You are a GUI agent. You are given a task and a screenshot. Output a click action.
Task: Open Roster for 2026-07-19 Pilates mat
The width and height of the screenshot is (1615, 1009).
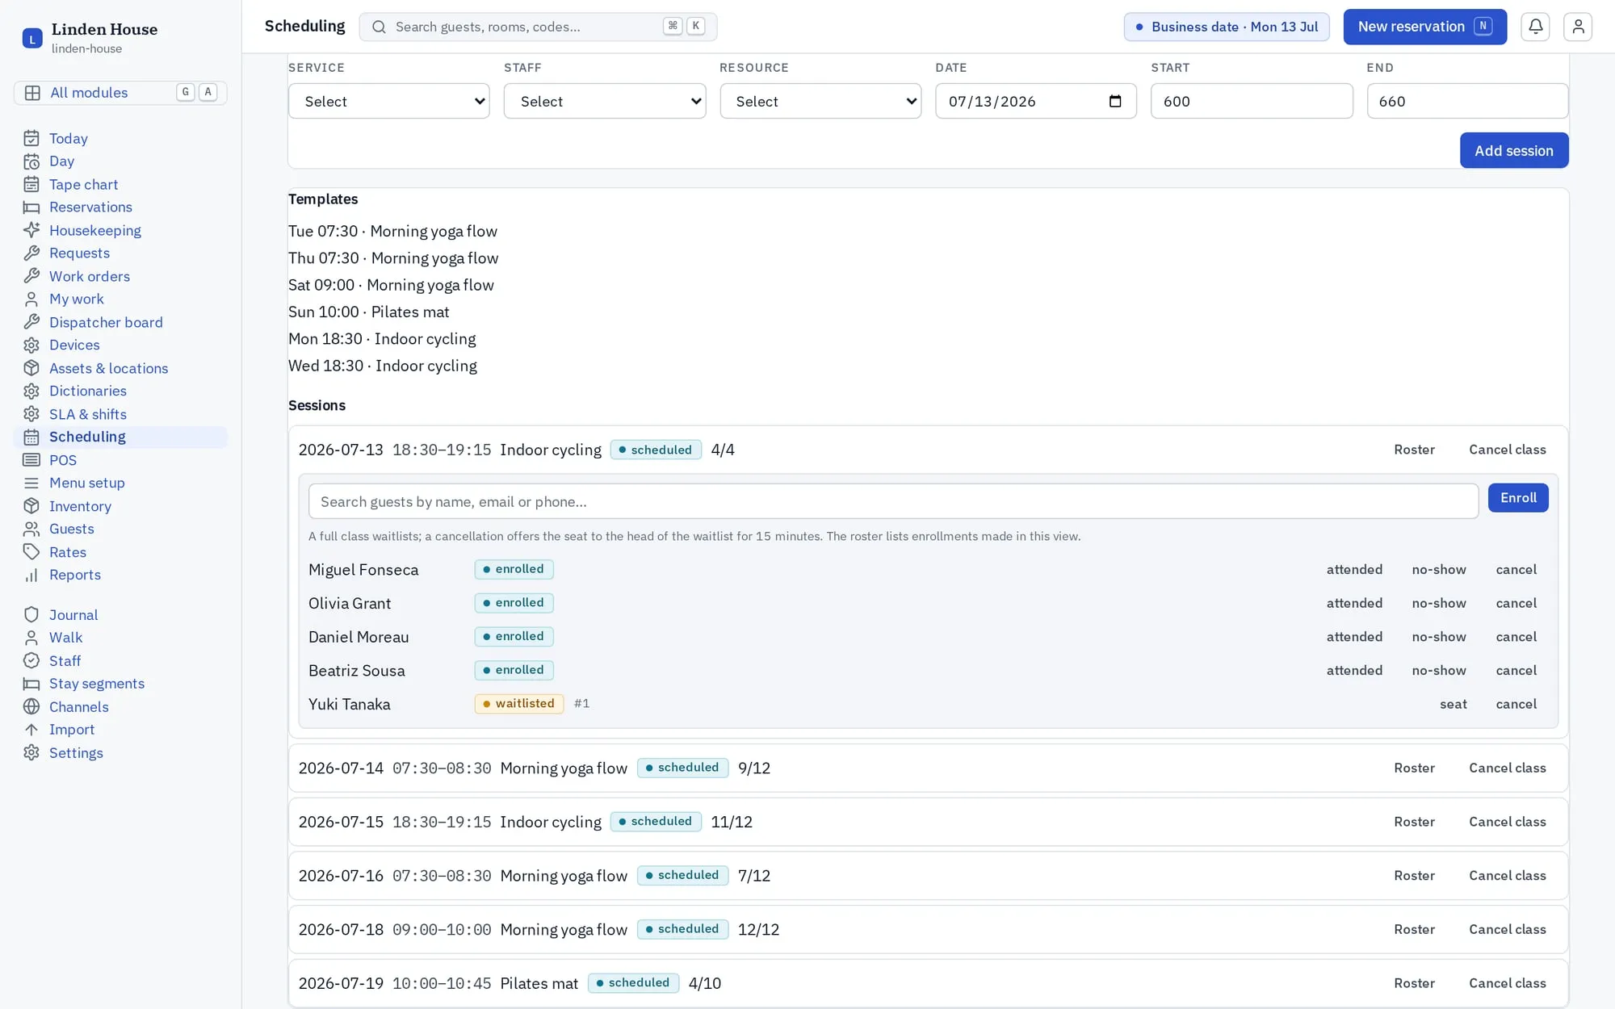pos(1414,983)
